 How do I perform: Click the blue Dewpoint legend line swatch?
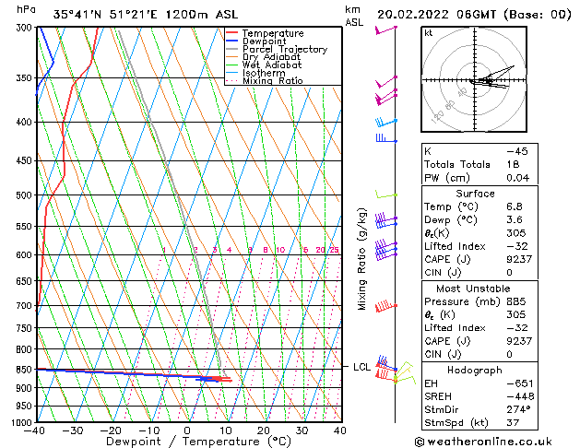click(x=231, y=41)
